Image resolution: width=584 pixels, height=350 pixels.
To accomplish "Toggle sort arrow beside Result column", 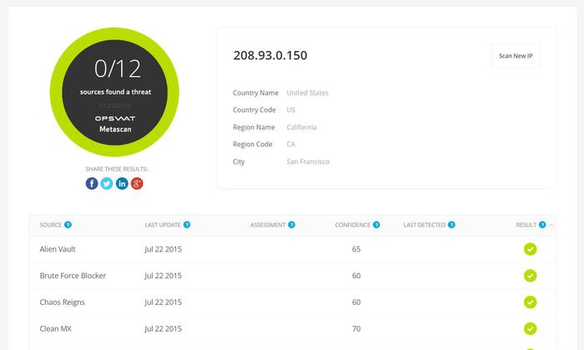I will pyautogui.click(x=551, y=226).
